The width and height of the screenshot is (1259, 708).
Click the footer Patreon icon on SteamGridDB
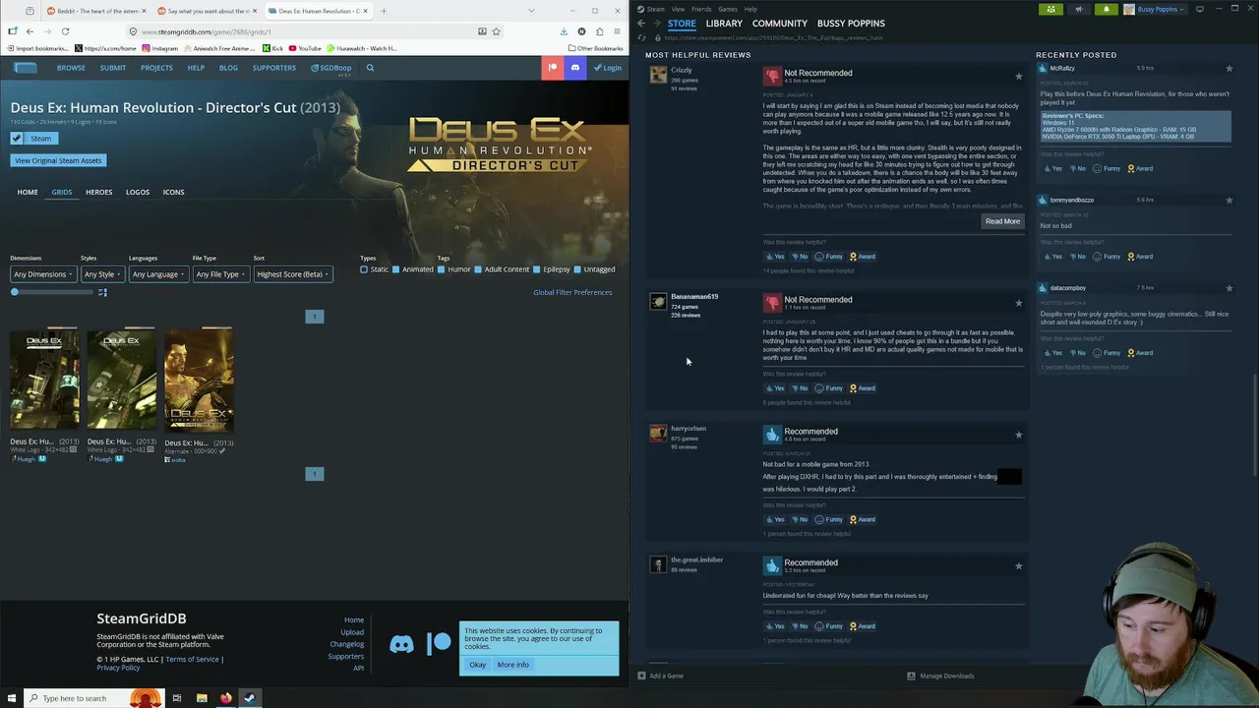[440, 644]
